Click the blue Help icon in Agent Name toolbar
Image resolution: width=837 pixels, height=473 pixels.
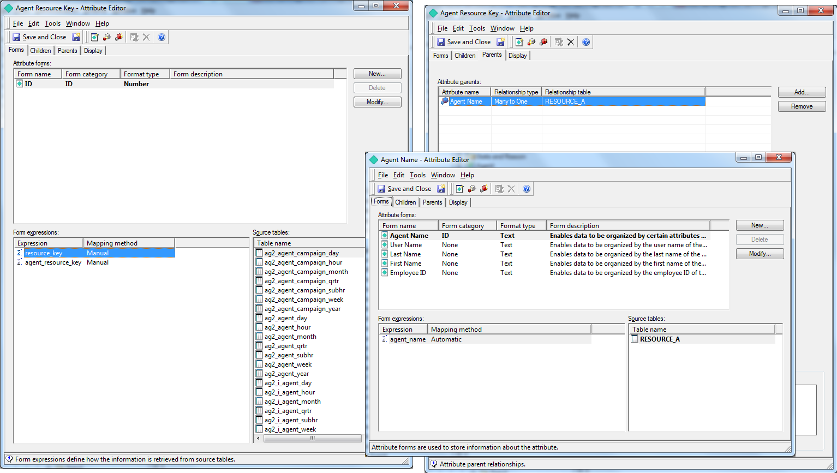tap(527, 189)
